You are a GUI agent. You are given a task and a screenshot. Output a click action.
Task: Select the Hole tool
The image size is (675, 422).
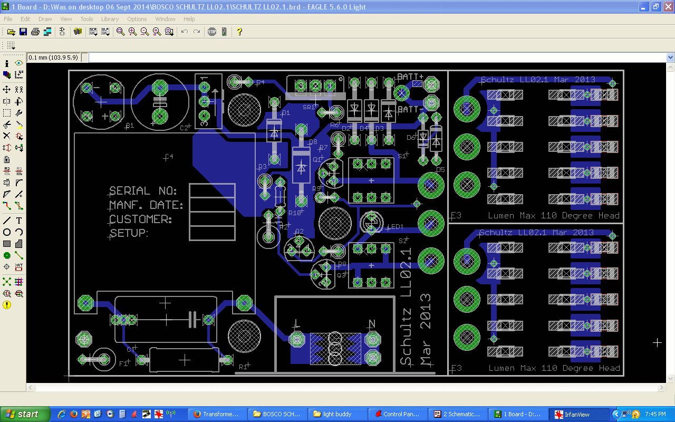7,267
